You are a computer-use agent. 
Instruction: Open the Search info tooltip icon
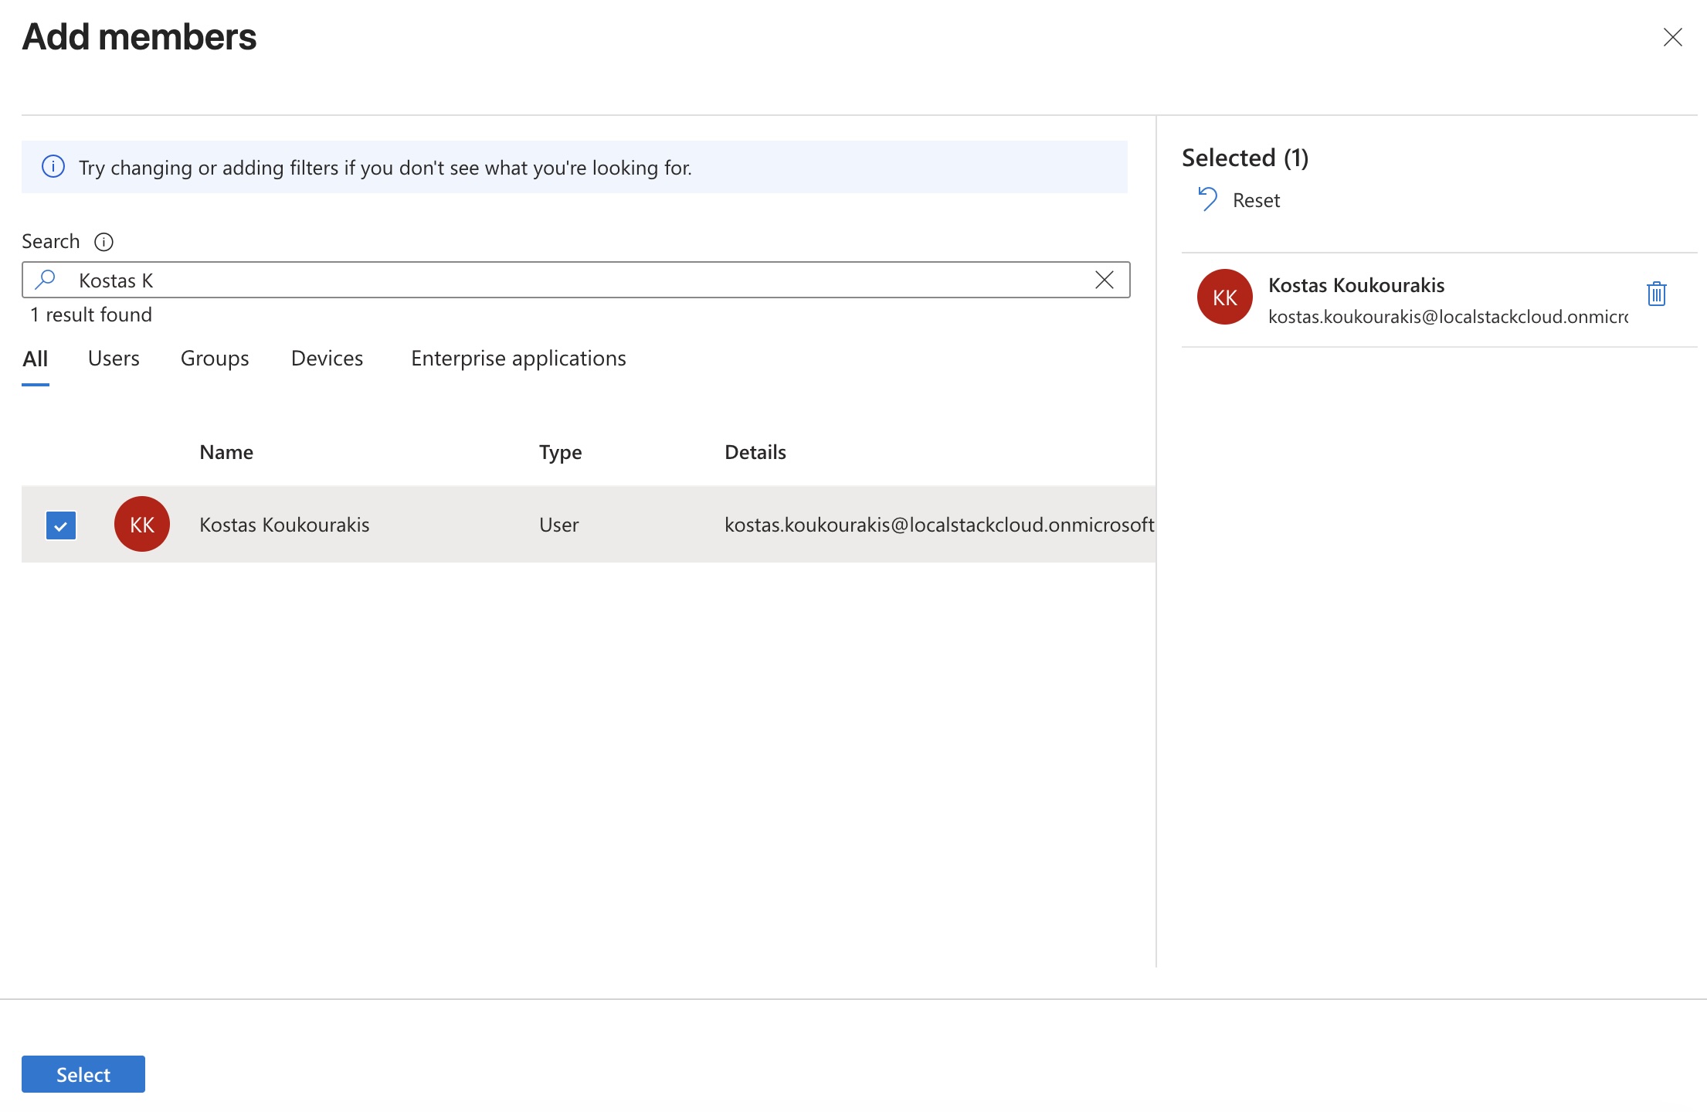(x=104, y=242)
